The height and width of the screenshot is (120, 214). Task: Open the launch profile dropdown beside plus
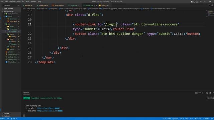[x=205, y=93]
